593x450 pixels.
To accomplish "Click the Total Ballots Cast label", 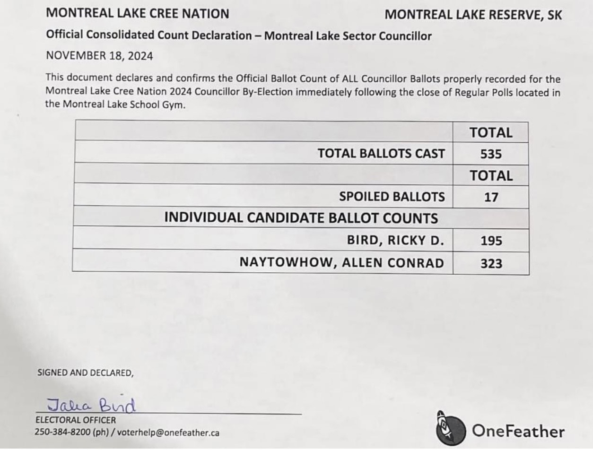I will click(381, 154).
